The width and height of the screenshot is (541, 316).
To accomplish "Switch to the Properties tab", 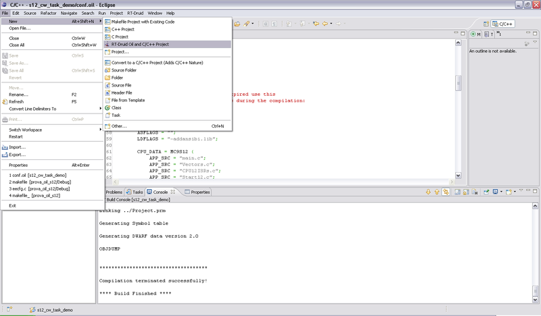I will 197,192.
